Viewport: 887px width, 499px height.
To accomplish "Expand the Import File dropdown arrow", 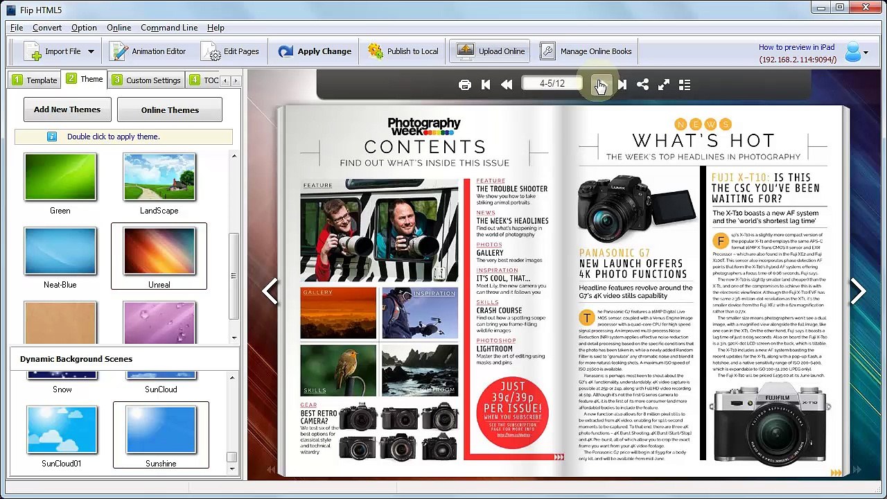I will 91,51.
